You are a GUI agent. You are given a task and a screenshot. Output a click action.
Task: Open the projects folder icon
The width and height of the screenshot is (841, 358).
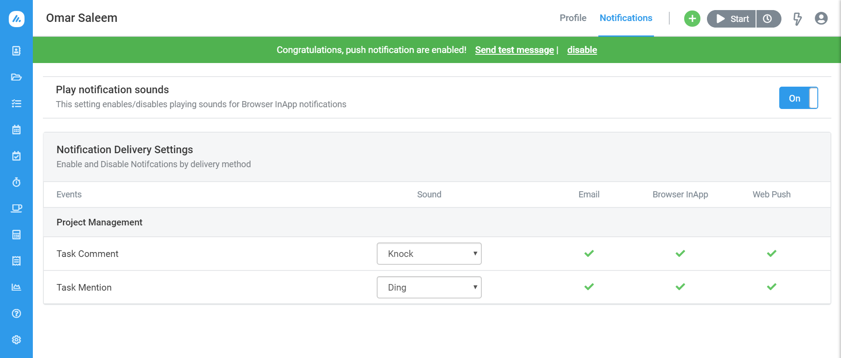[x=17, y=77]
